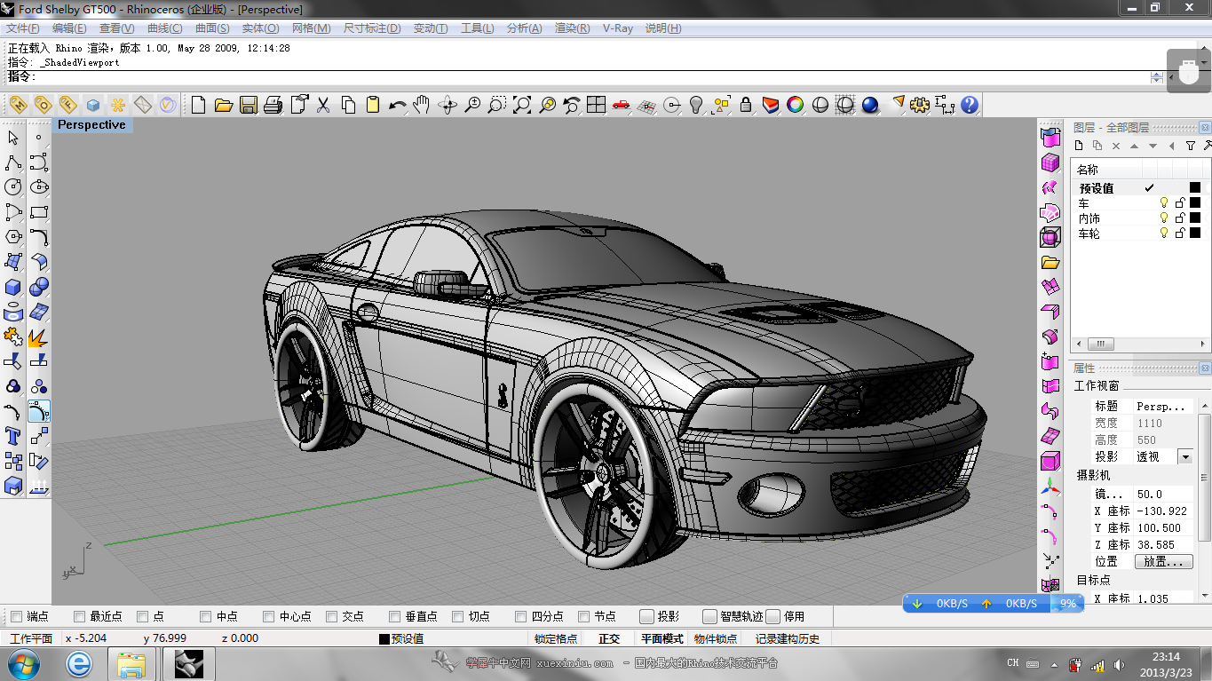Open Help with the question mark icon

pyautogui.click(x=970, y=105)
